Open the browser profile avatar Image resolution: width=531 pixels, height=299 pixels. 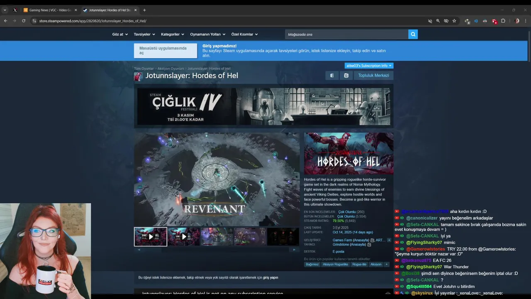click(x=516, y=21)
